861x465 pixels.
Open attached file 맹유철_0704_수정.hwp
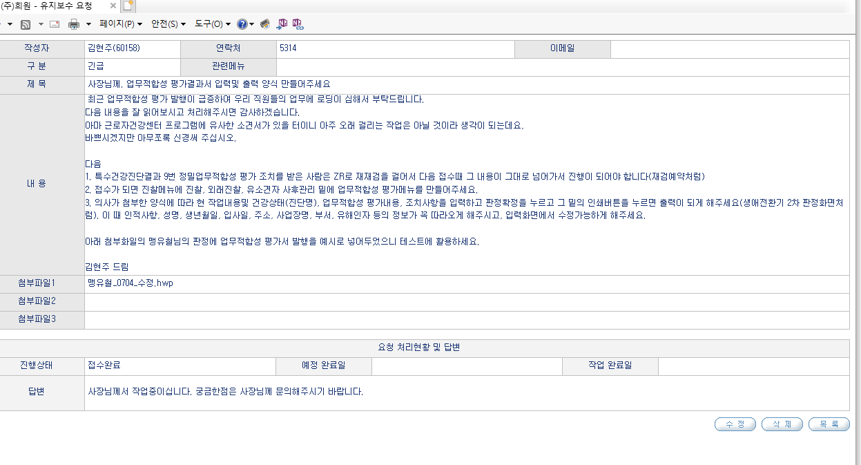coord(129,283)
